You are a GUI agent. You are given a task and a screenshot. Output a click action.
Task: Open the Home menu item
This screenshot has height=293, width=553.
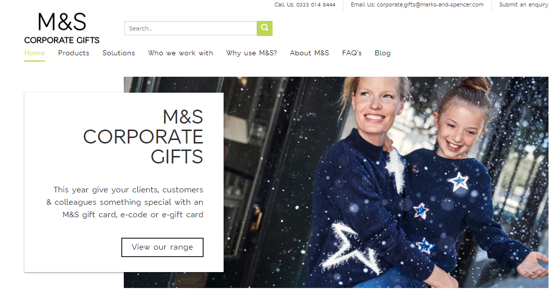34,53
